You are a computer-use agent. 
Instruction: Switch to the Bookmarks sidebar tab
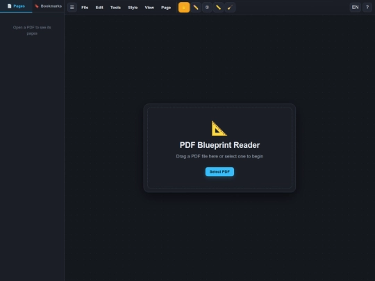tap(48, 6)
